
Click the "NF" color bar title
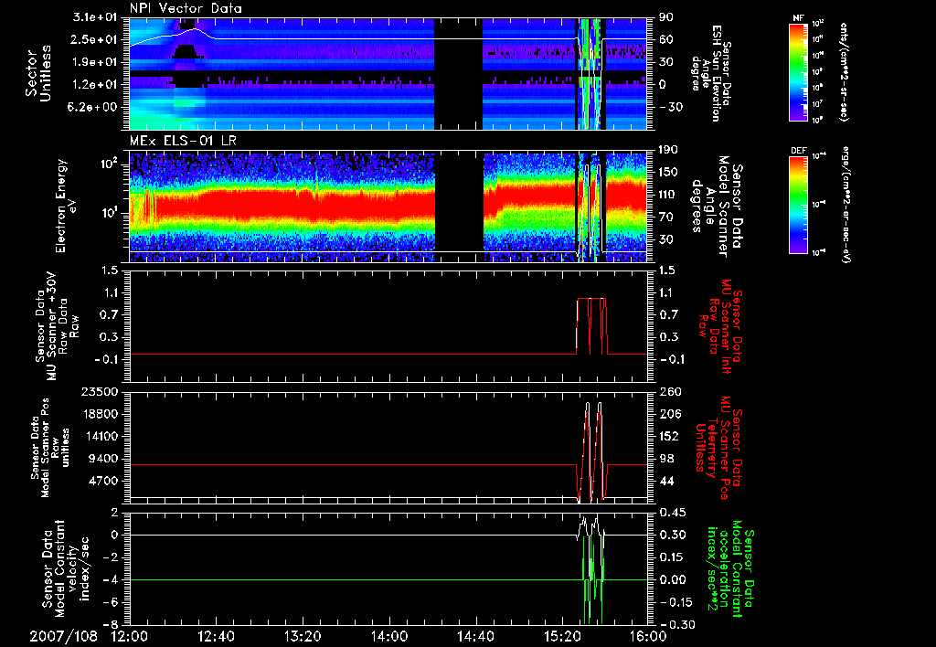[798, 18]
